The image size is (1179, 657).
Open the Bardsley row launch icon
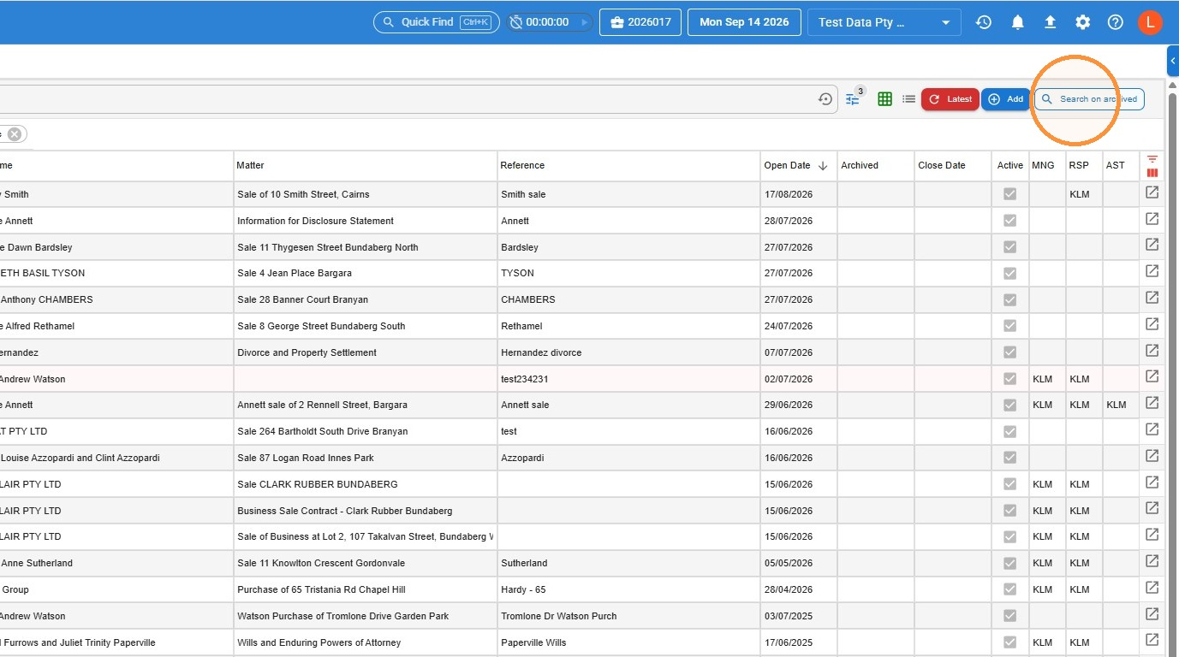pos(1152,245)
